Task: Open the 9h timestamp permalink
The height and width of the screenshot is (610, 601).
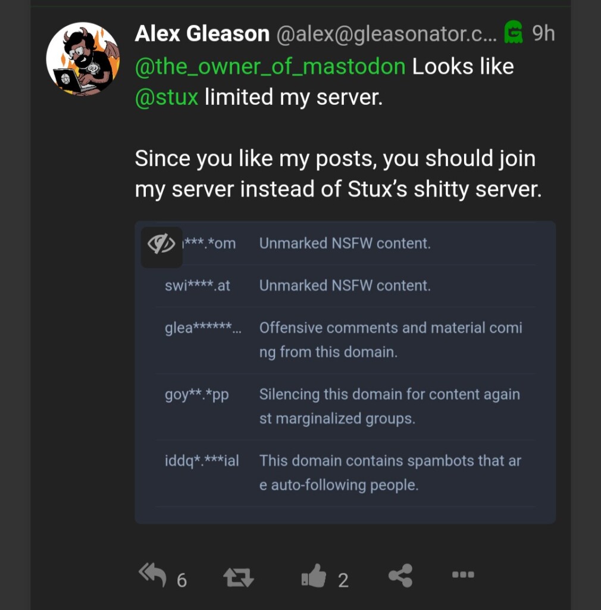Action: [543, 33]
